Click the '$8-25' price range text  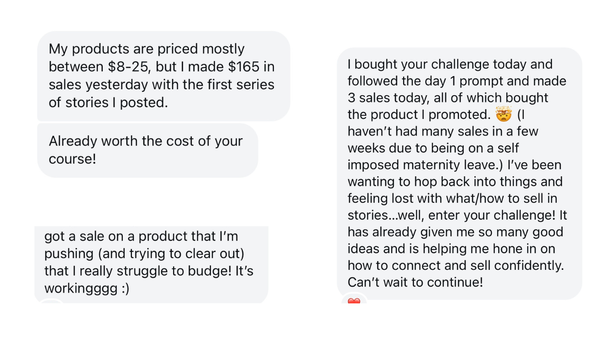131,67
